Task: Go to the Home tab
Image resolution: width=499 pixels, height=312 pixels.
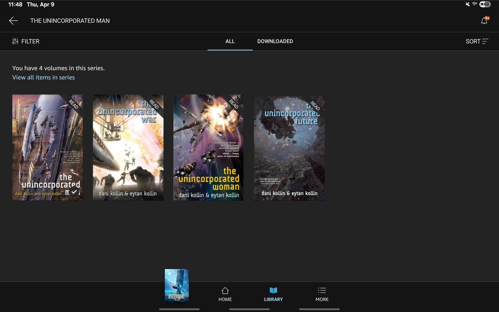Action: tap(225, 294)
